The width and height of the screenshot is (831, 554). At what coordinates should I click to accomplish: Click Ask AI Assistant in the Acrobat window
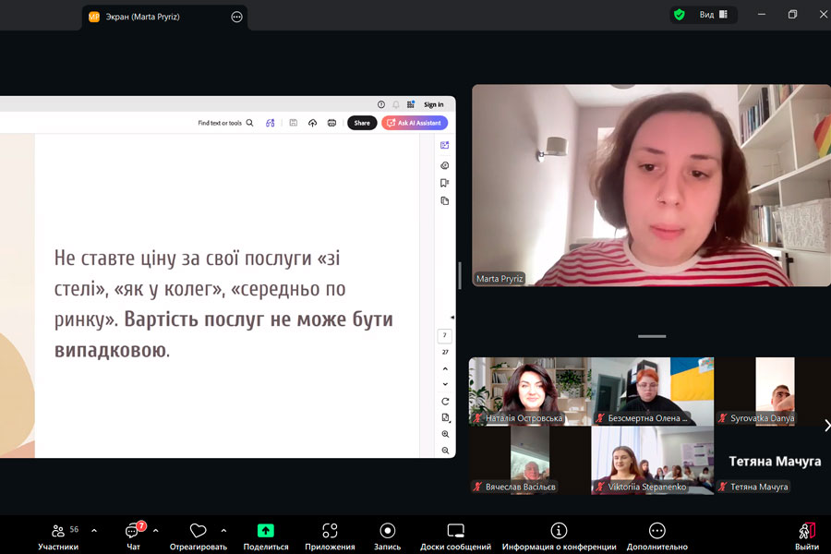pos(415,123)
